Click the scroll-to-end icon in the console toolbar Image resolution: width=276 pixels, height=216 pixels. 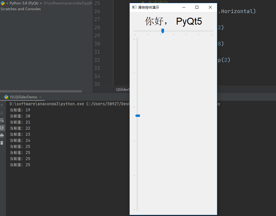(x=2, y=128)
